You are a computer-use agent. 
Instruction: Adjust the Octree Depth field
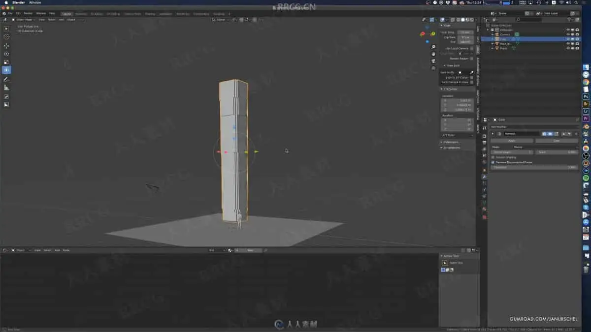(512, 152)
